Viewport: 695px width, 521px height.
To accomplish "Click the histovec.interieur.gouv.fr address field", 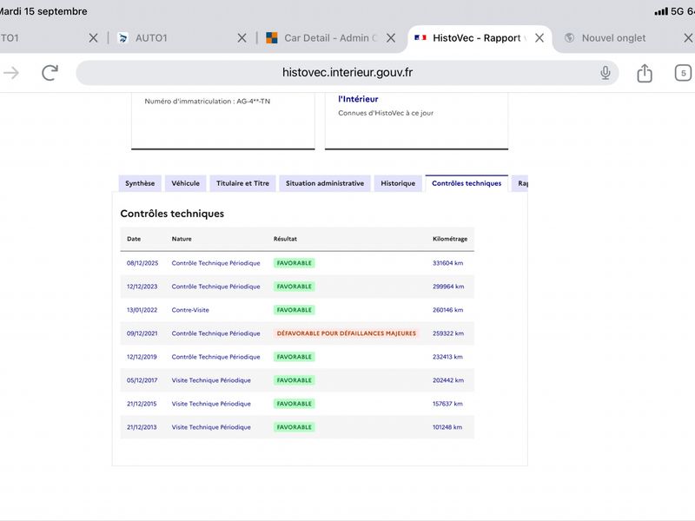I will [347, 73].
